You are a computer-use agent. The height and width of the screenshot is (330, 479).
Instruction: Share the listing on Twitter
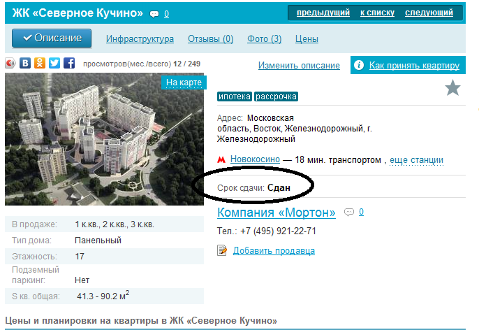(x=54, y=64)
